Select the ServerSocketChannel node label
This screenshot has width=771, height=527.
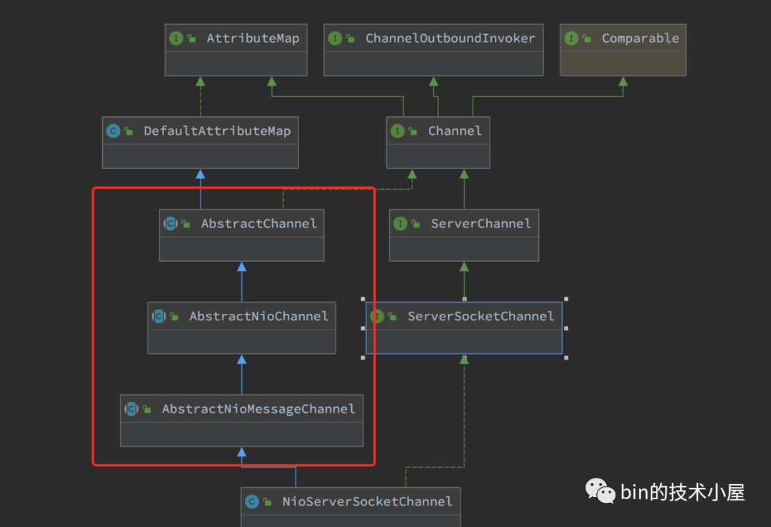coord(481,317)
